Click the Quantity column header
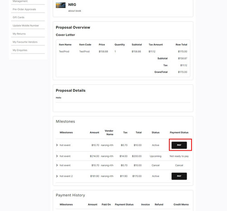Image resolution: width=227 pixels, height=211 pixels. pos(119,44)
